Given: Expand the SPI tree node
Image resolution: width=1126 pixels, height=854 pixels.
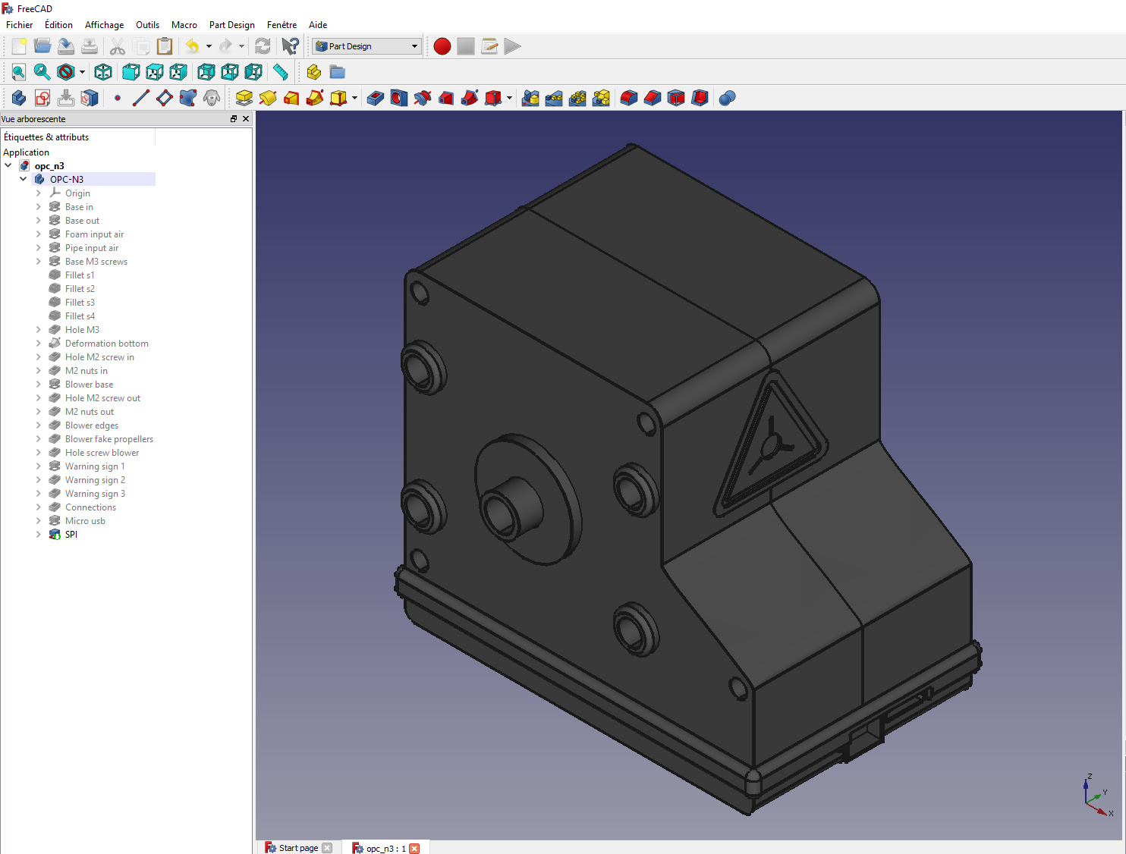Looking at the screenshot, I should coord(39,534).
